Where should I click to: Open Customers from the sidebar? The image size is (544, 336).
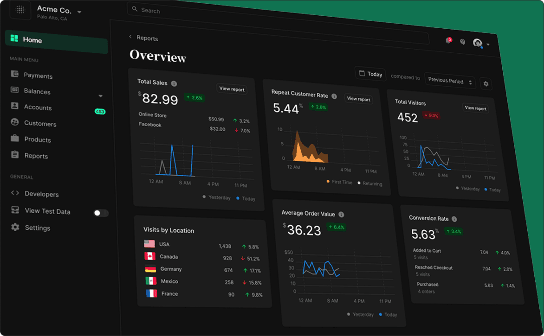(x=39, y=124)
